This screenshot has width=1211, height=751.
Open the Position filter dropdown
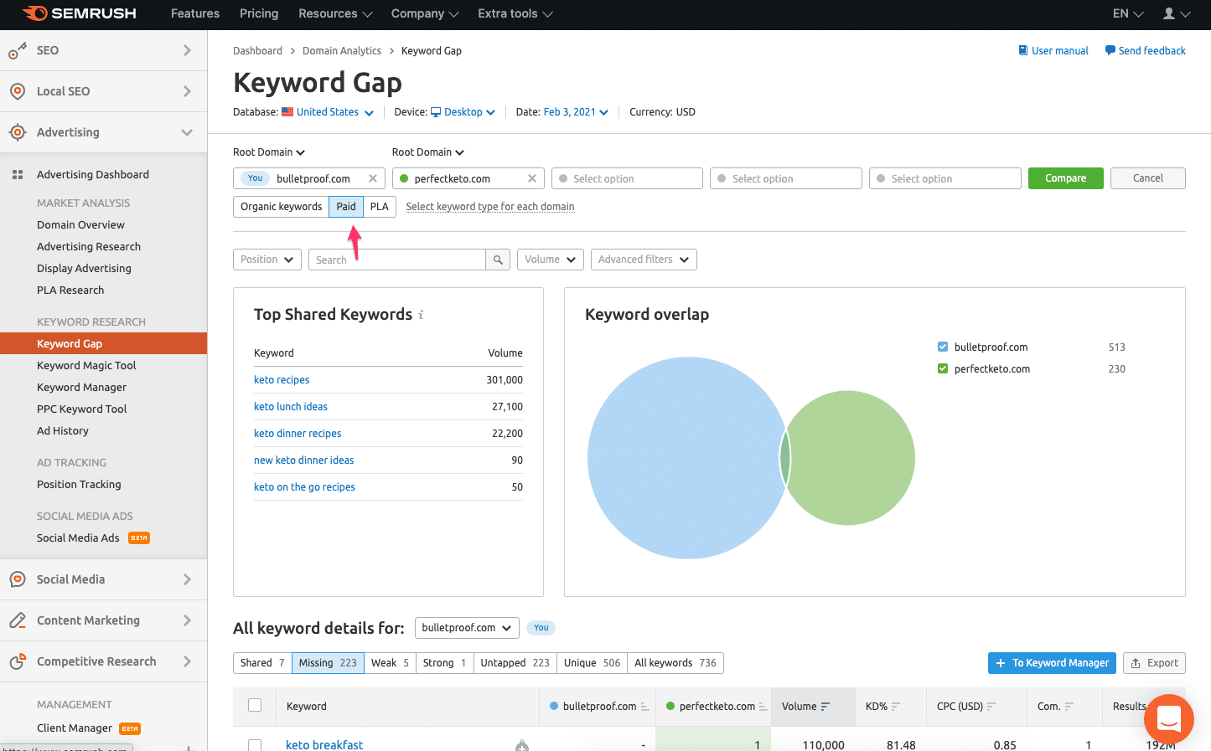(x=267, y=260)
